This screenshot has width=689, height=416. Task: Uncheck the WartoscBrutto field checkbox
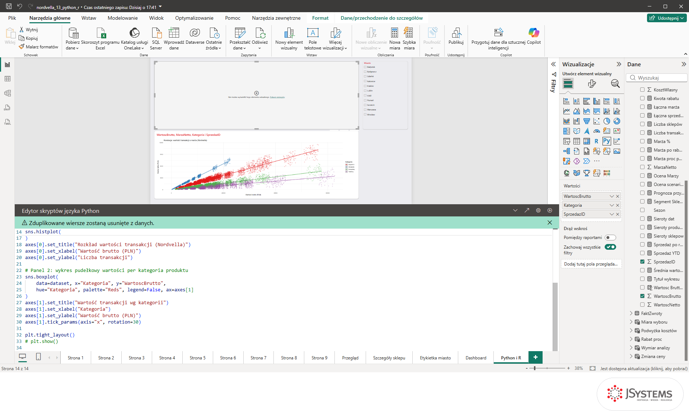pyautogui.click(x=642, y=296)
